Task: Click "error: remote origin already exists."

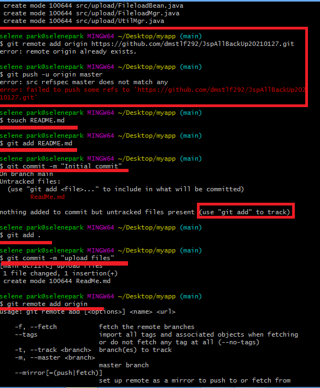Action: click(x=68, y=51)
